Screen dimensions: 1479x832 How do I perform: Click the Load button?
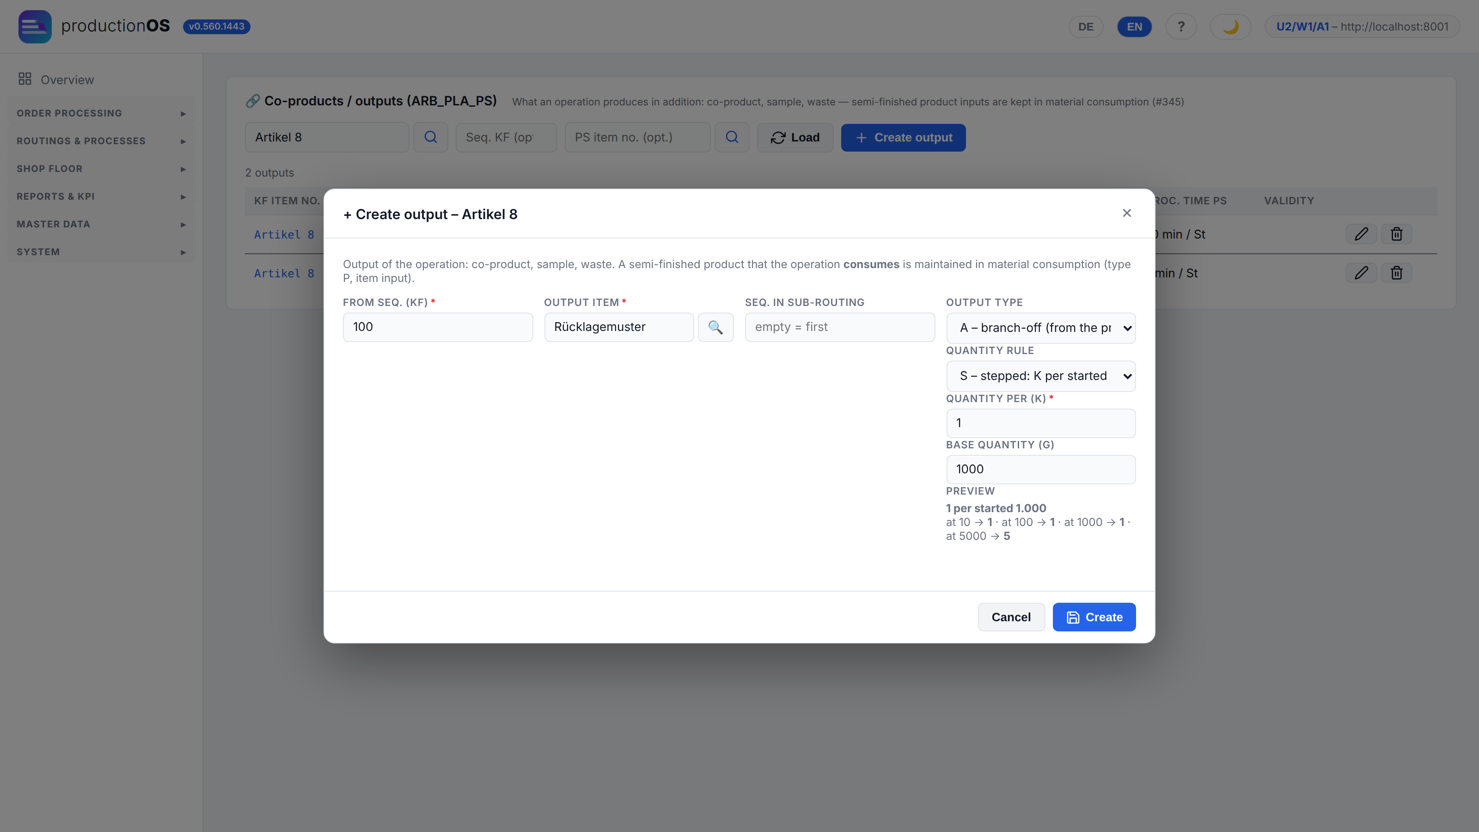[795, 138]
